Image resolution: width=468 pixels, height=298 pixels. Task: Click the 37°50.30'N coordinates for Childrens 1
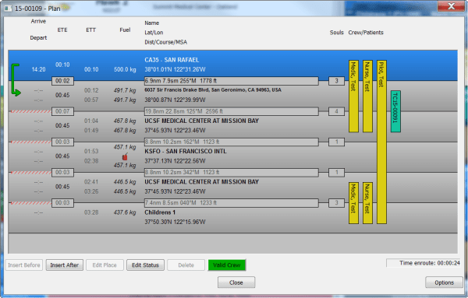tap(175, 222)
